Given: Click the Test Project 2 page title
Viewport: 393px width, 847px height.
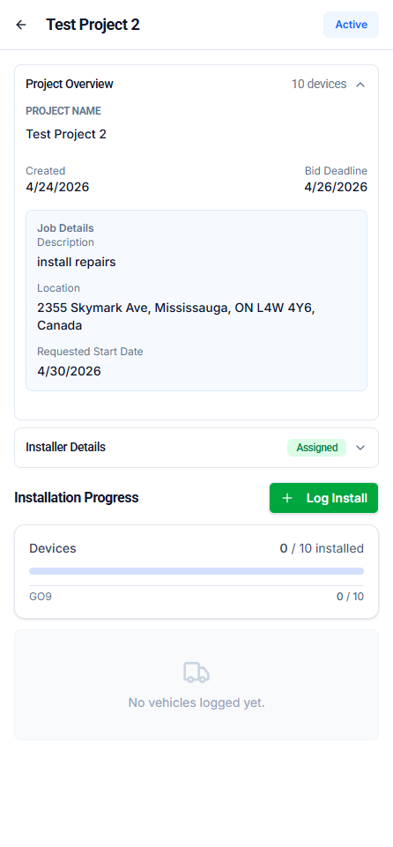Looking at the screenshot, I should click(x=93, y=25).
